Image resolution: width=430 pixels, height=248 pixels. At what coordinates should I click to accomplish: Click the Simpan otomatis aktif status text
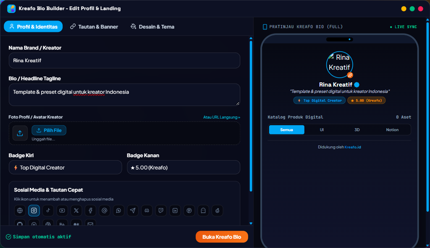point(42,237)
